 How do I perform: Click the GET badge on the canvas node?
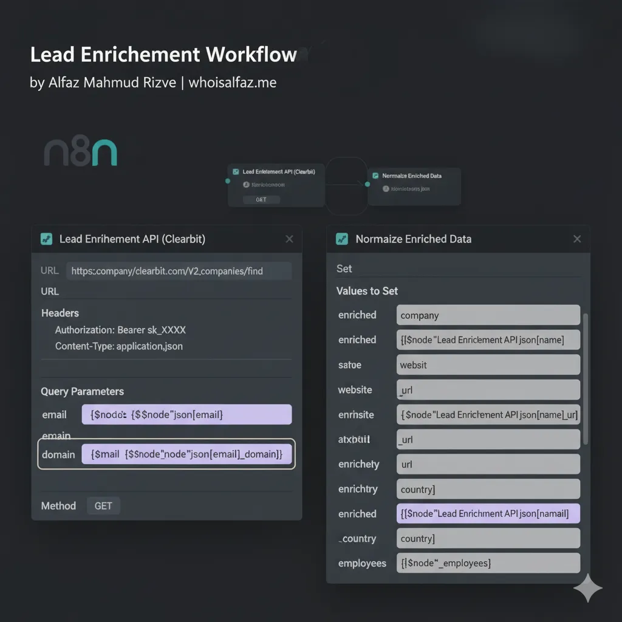(261, 199)
